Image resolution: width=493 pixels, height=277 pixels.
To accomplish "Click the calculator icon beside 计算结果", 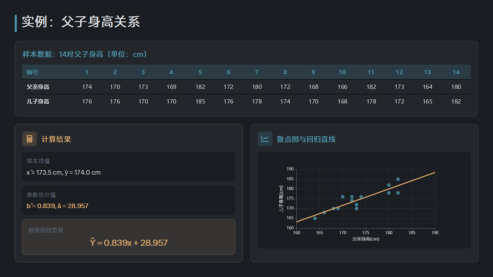I will click(x=30, y=139).
